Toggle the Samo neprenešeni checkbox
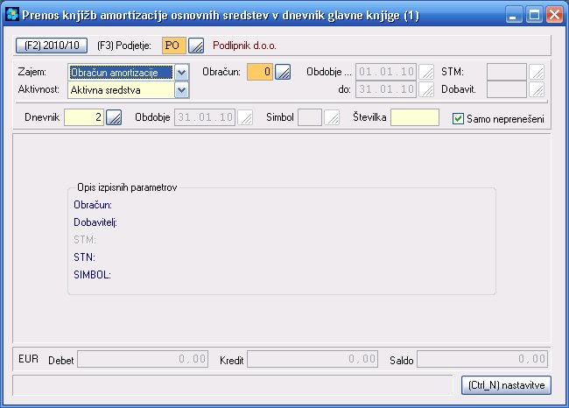Screen dimensions: 569x408 [x=458, y=118]
